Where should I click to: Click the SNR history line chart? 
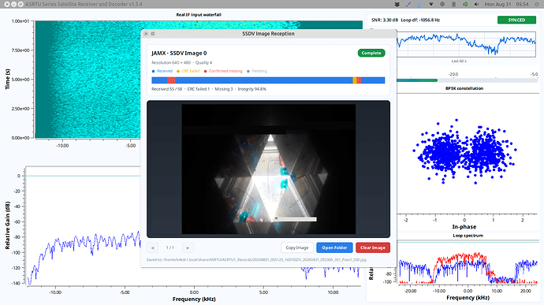tap(466, 44)
